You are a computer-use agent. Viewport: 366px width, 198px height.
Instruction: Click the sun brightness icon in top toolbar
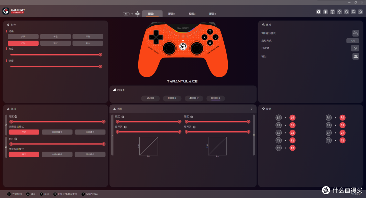point(325,12)
